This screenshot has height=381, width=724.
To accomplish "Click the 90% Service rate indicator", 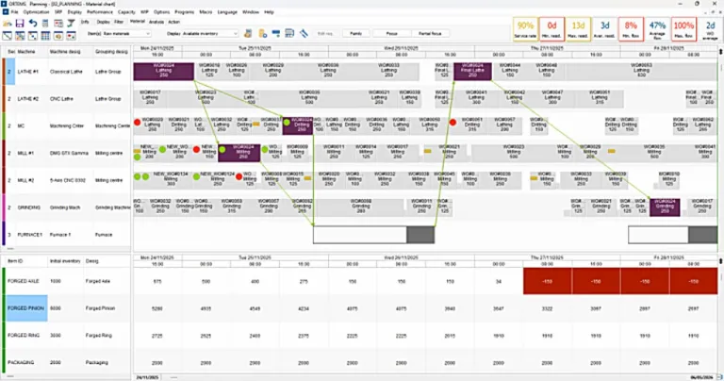I will point(525,29).
